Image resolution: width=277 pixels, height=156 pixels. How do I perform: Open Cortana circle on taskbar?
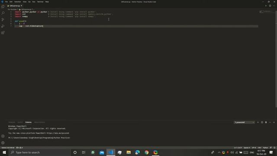[x=75, y=152]
